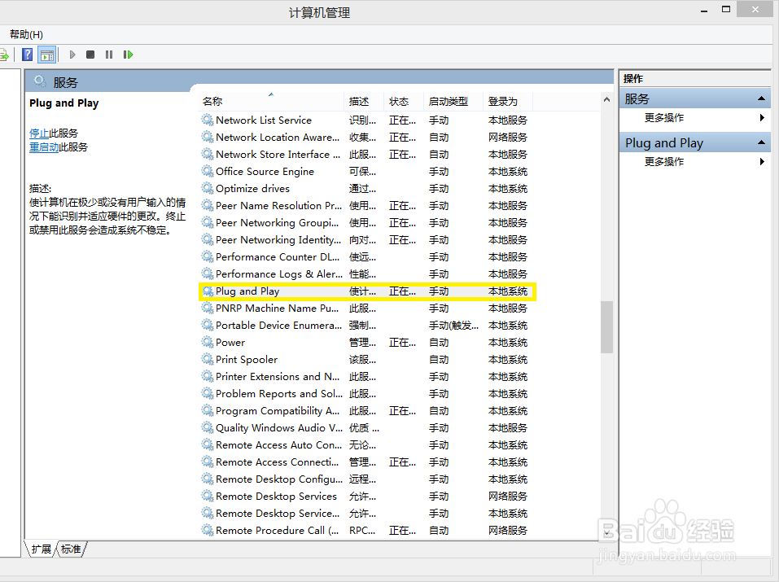The image size is (779, 582).
Task: Restart the service with the restart icon
Action: coord(128,55)
